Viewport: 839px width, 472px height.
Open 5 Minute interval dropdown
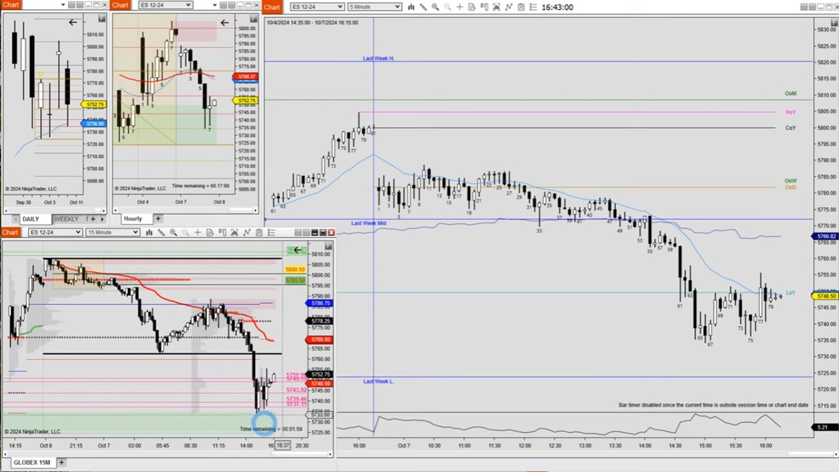pyautogui.click(x=374, y=7)
